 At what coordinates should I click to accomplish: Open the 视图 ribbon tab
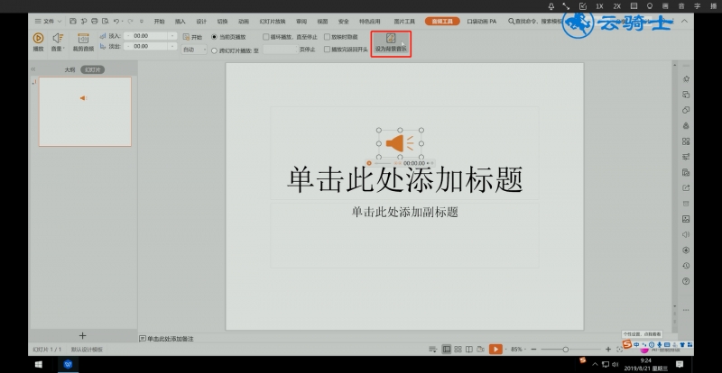point(322,21)
